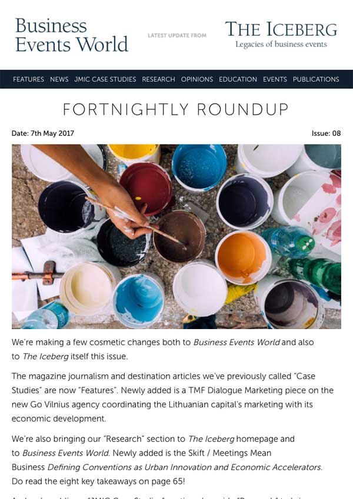Select Research in the navigation bar
The width and height of the screenshot is (353, 499).
(158, 79)
